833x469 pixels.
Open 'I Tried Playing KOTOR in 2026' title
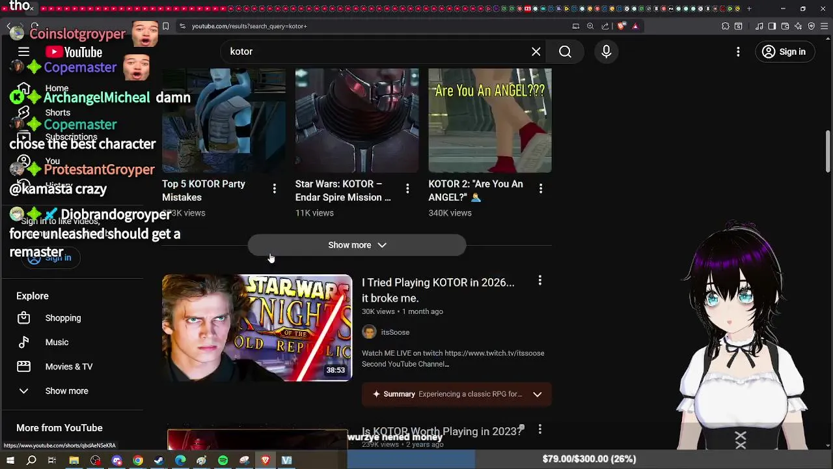coord(438,291)
